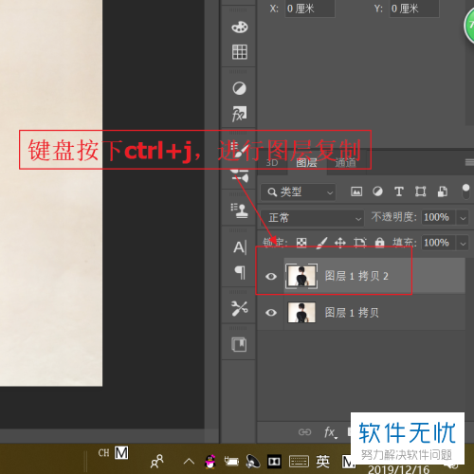Hide the 图层 1 拷贝 2 layer
Image resolution: width=474 pixels, height=474 pixels.
(x=271, y=277)
